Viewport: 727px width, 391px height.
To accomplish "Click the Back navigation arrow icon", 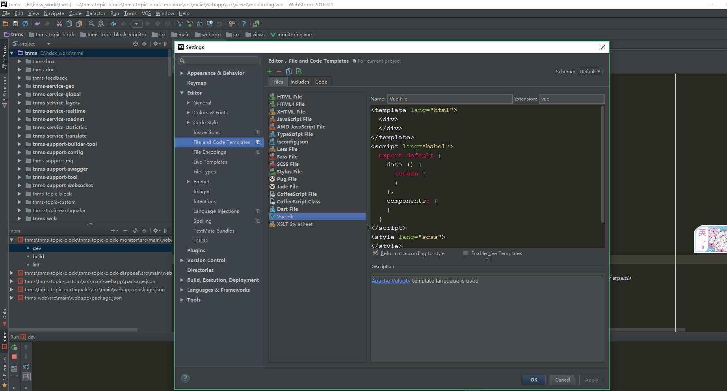I will pos(113,24).
